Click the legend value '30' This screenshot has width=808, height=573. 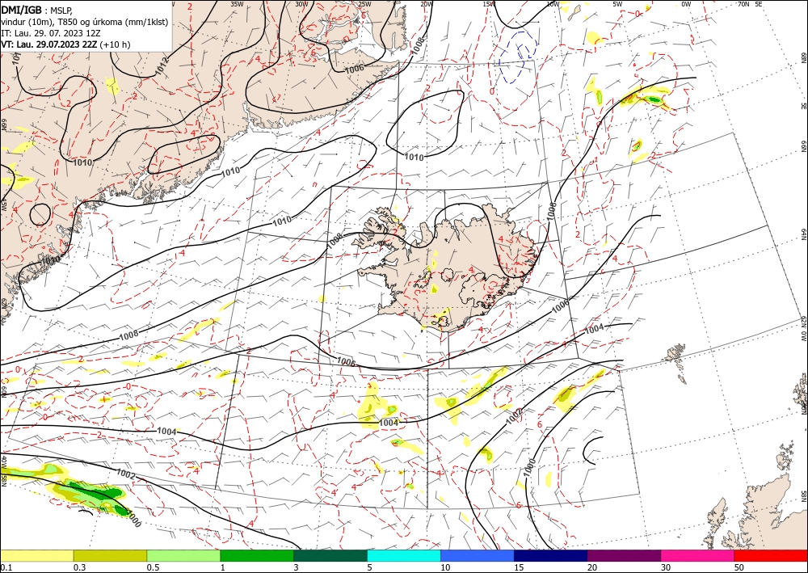click(666, 567)
